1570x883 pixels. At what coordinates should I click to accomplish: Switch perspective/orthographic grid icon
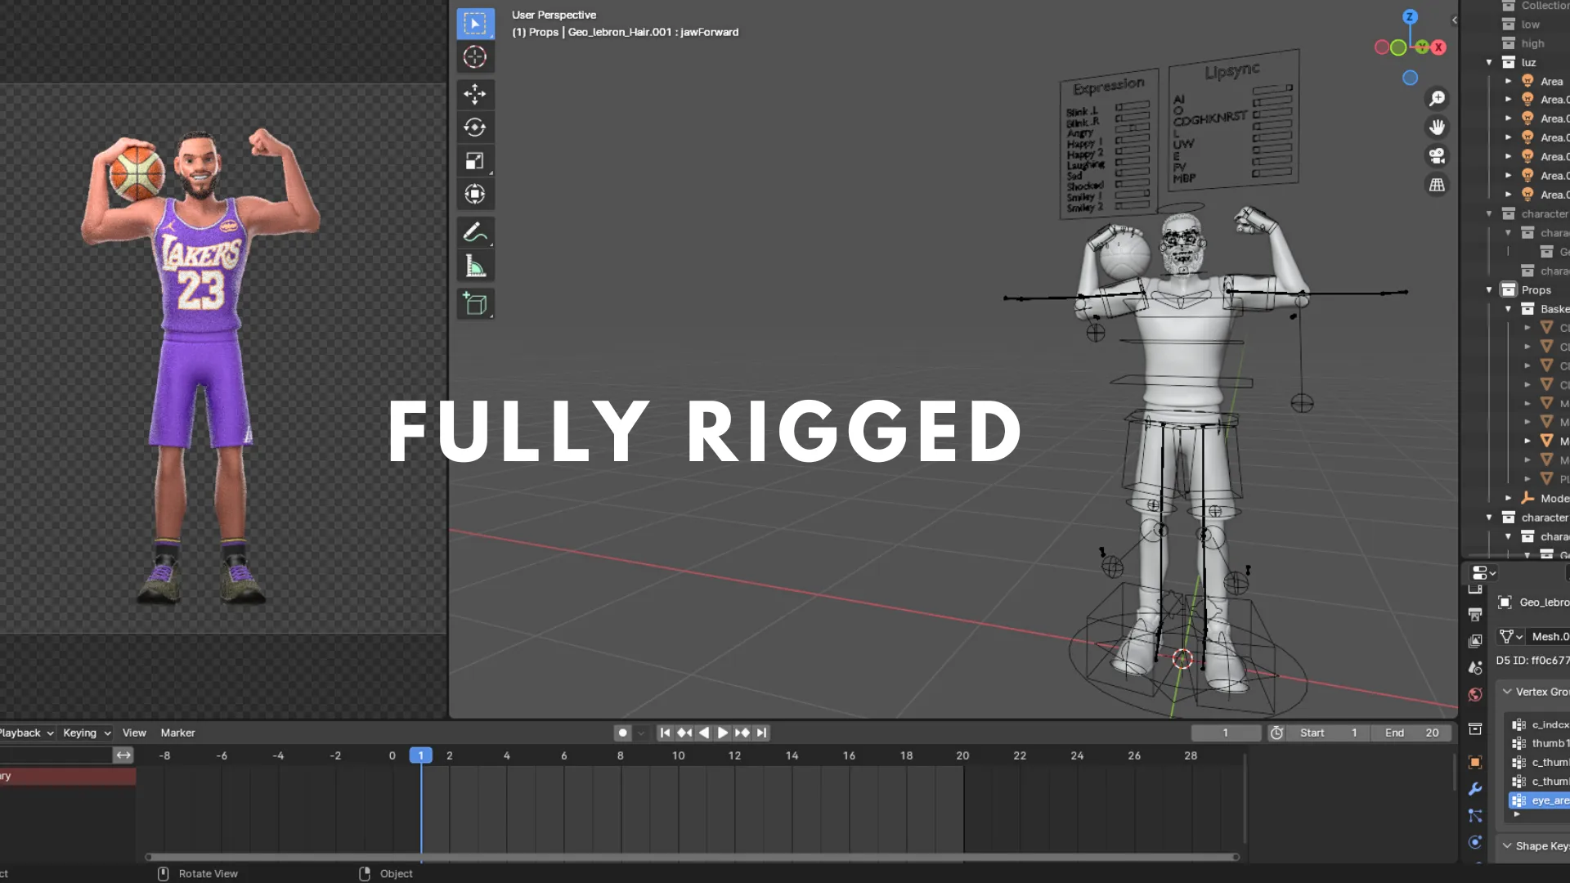coord(1437,185)
